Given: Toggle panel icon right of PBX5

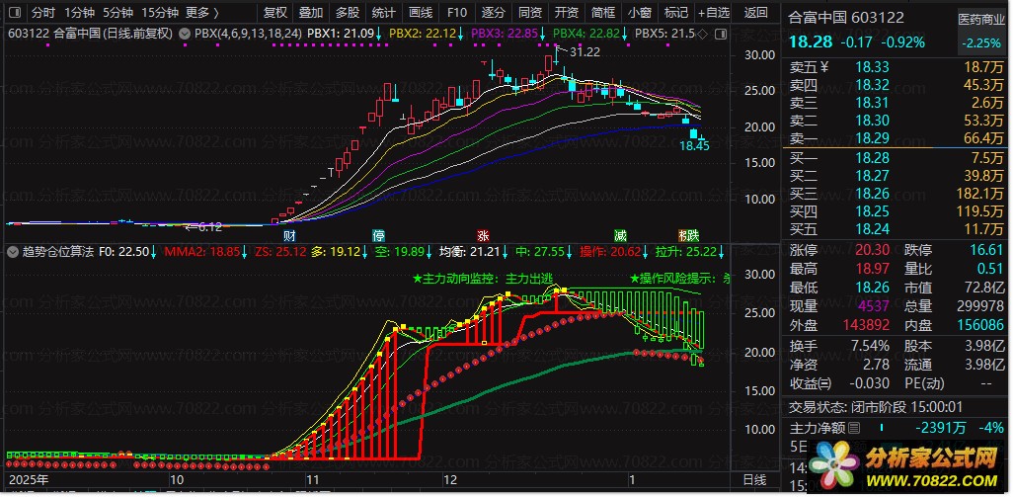Looking at the screenshot, I should (x=722, y=33).
